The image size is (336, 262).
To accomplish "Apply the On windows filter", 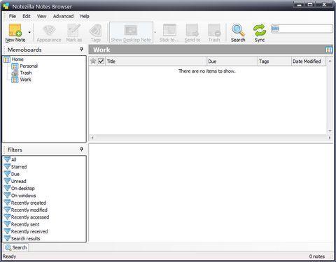I will coord(20,196).
